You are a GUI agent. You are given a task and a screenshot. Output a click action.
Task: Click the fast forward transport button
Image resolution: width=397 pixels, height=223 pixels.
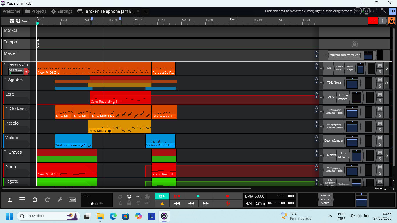[x=205, y=204]
